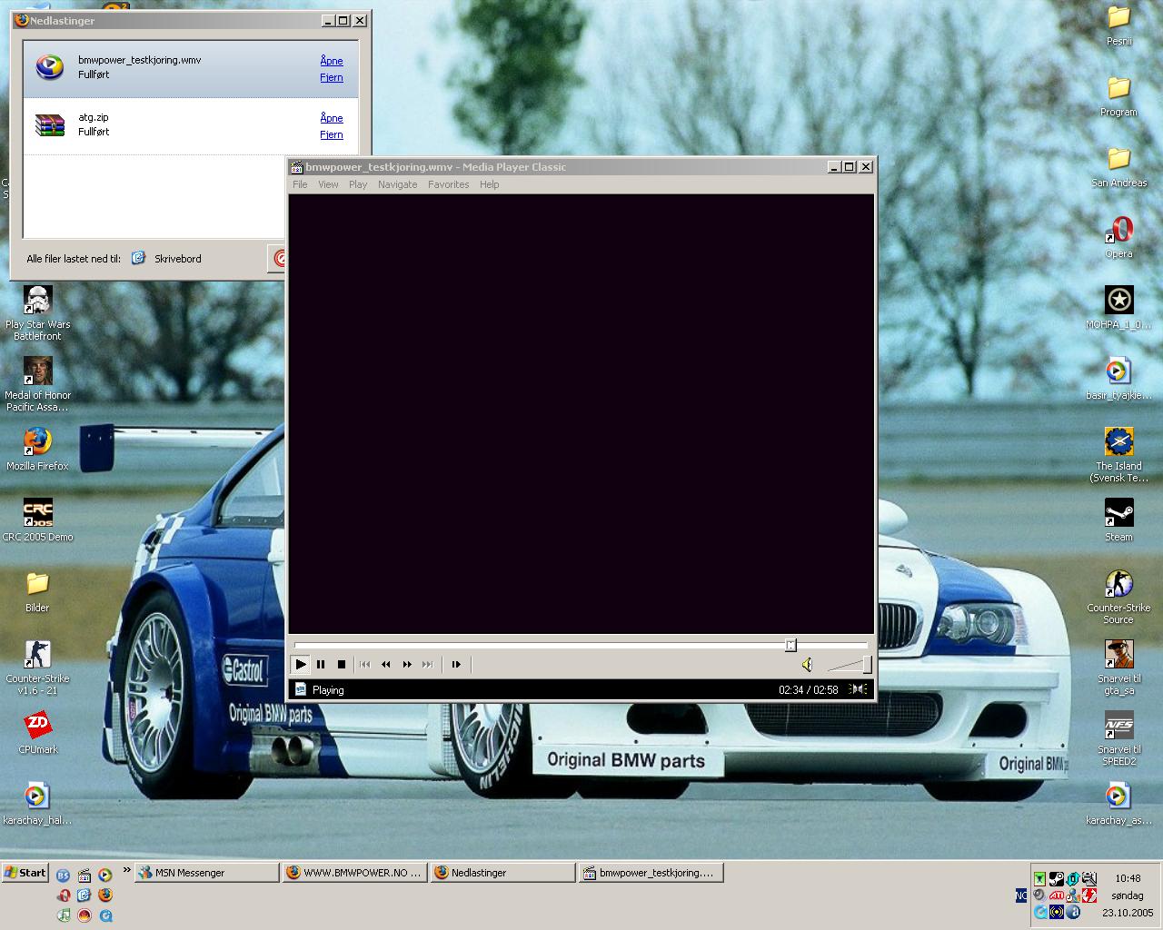Click the video seek bar thumb
1163x930 pixels.
click(790, 645)
